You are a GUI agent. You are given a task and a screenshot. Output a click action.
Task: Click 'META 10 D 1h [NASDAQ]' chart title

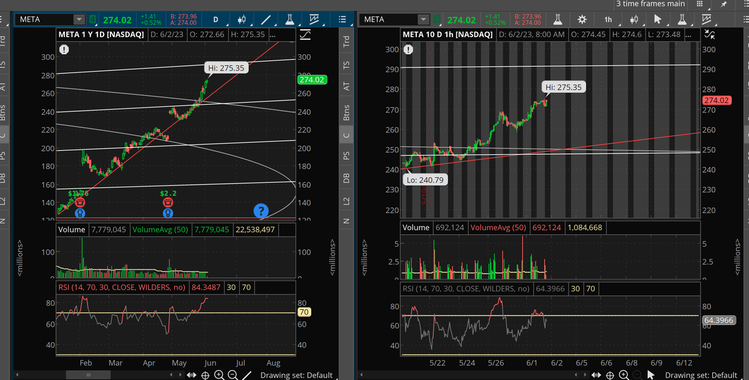coord(448,34)
